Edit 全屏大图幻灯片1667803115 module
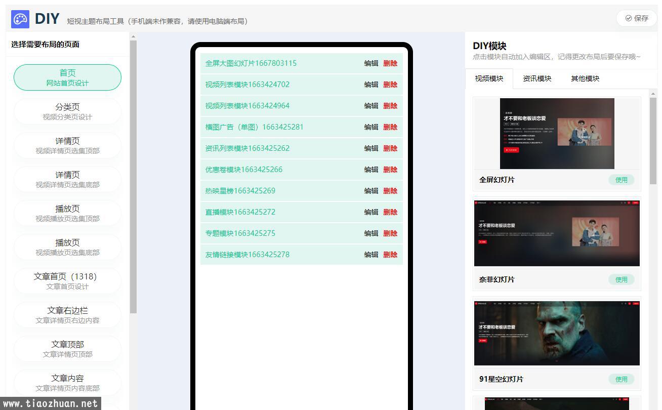This screenshot has width=662, height=410. point(371,63)
